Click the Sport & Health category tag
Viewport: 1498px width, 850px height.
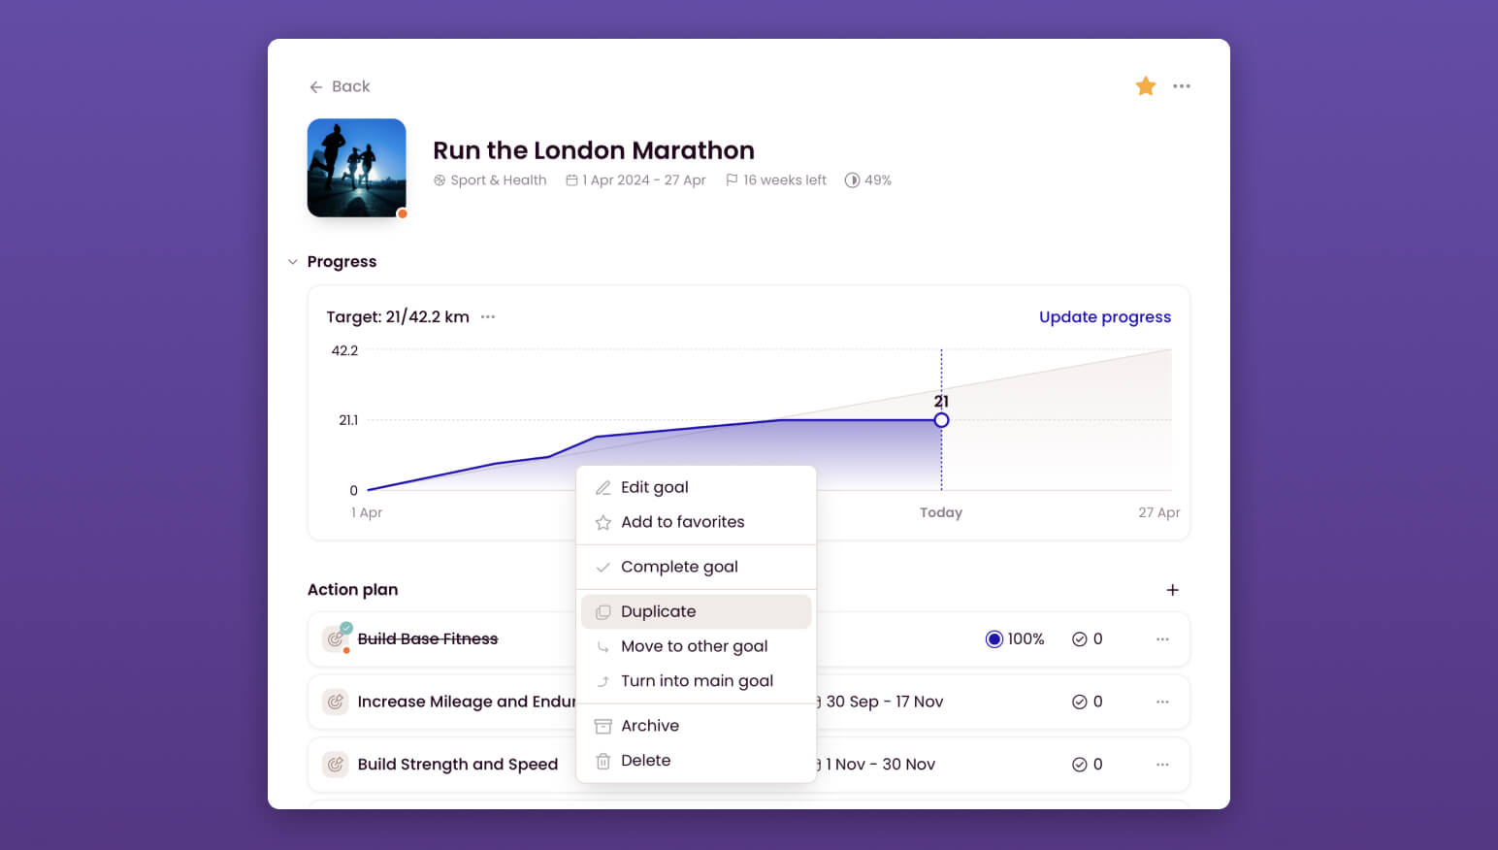coord(490,180)
